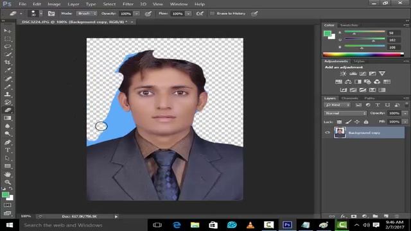The height and width of the screenshot is (231, 411).
Task: Select the Hand tool
Action: (7, 174)
